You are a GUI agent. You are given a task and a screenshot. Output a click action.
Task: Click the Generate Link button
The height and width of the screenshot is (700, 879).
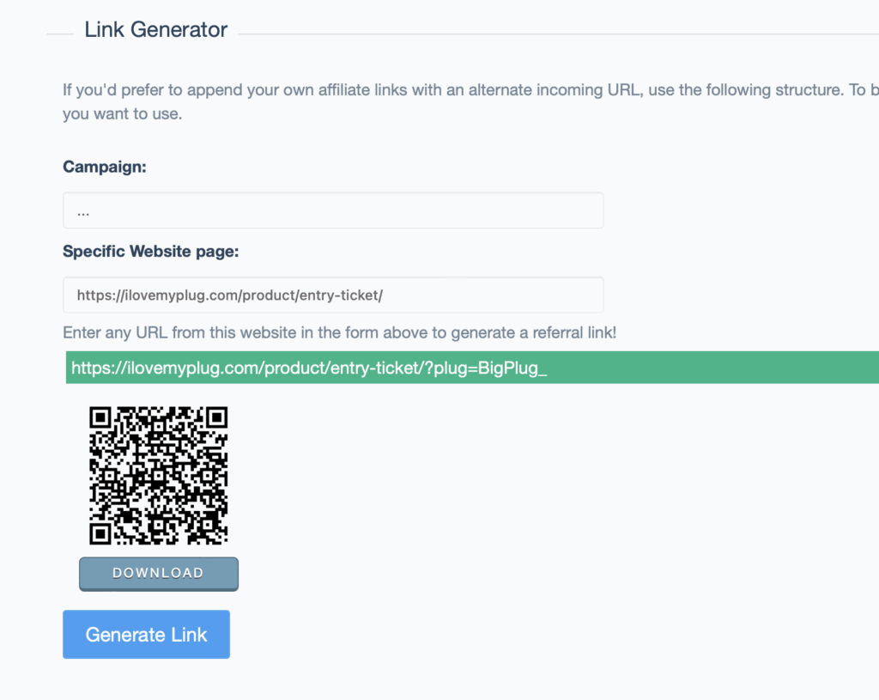pyautogui.click(x=146, y=635)
